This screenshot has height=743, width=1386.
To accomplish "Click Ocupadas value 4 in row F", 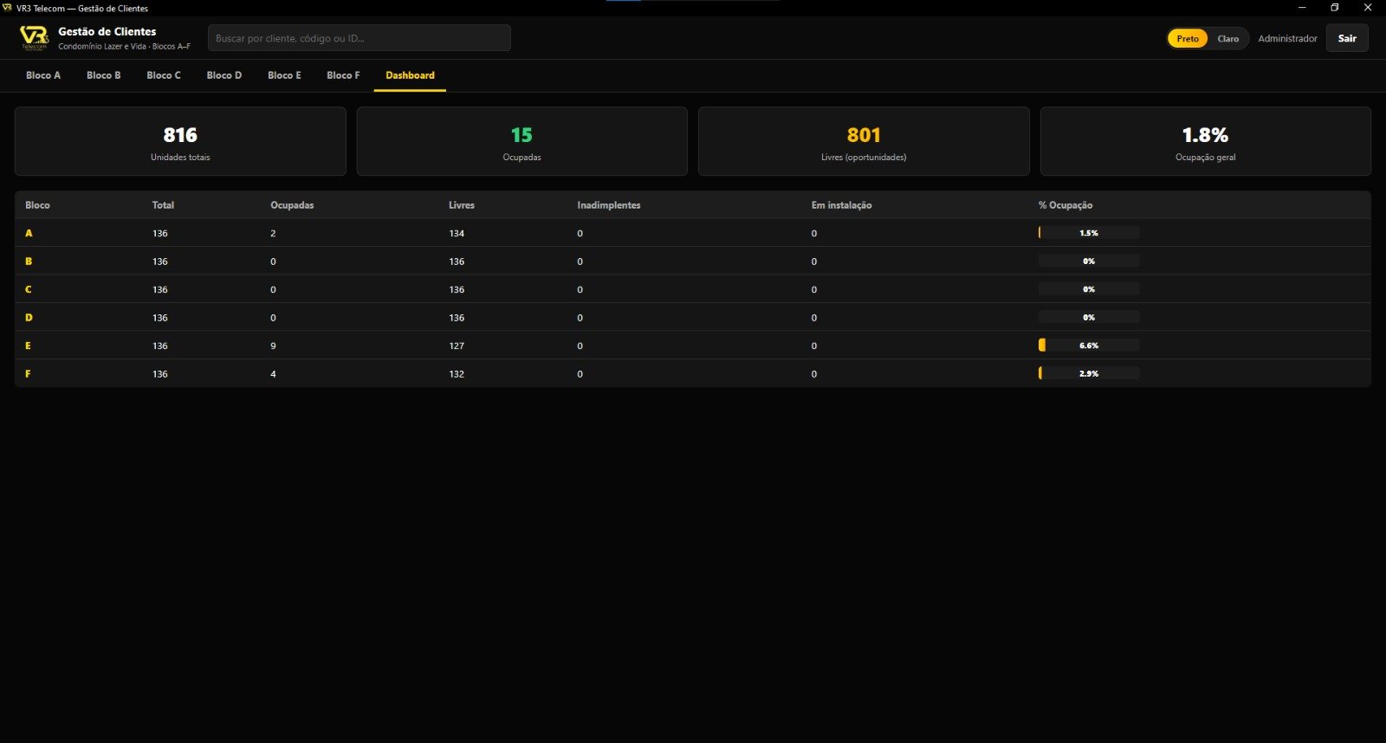I will tap(273, 373).
